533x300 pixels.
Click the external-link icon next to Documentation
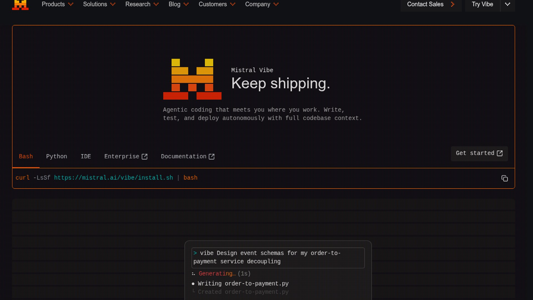click(212, 157)
